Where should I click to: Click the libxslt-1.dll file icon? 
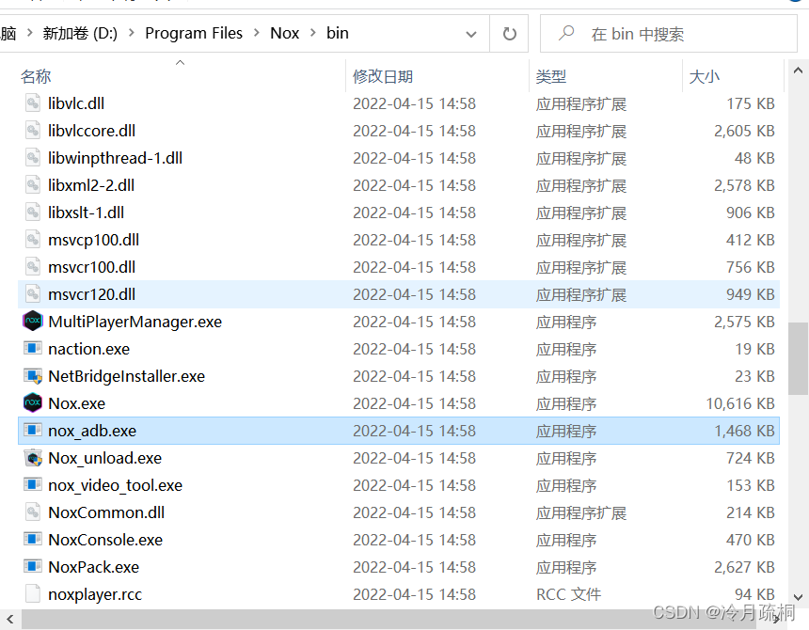pyautogui.click(x=33, y=213)
